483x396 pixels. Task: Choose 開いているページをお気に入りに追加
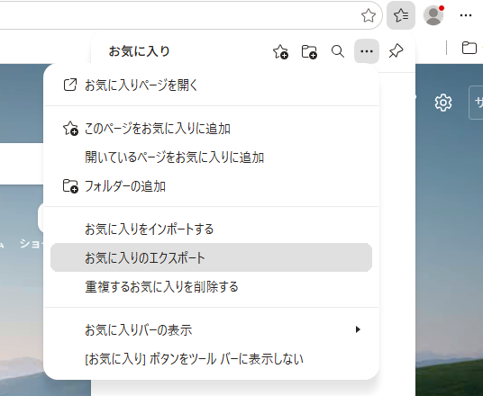click(211, 157)
